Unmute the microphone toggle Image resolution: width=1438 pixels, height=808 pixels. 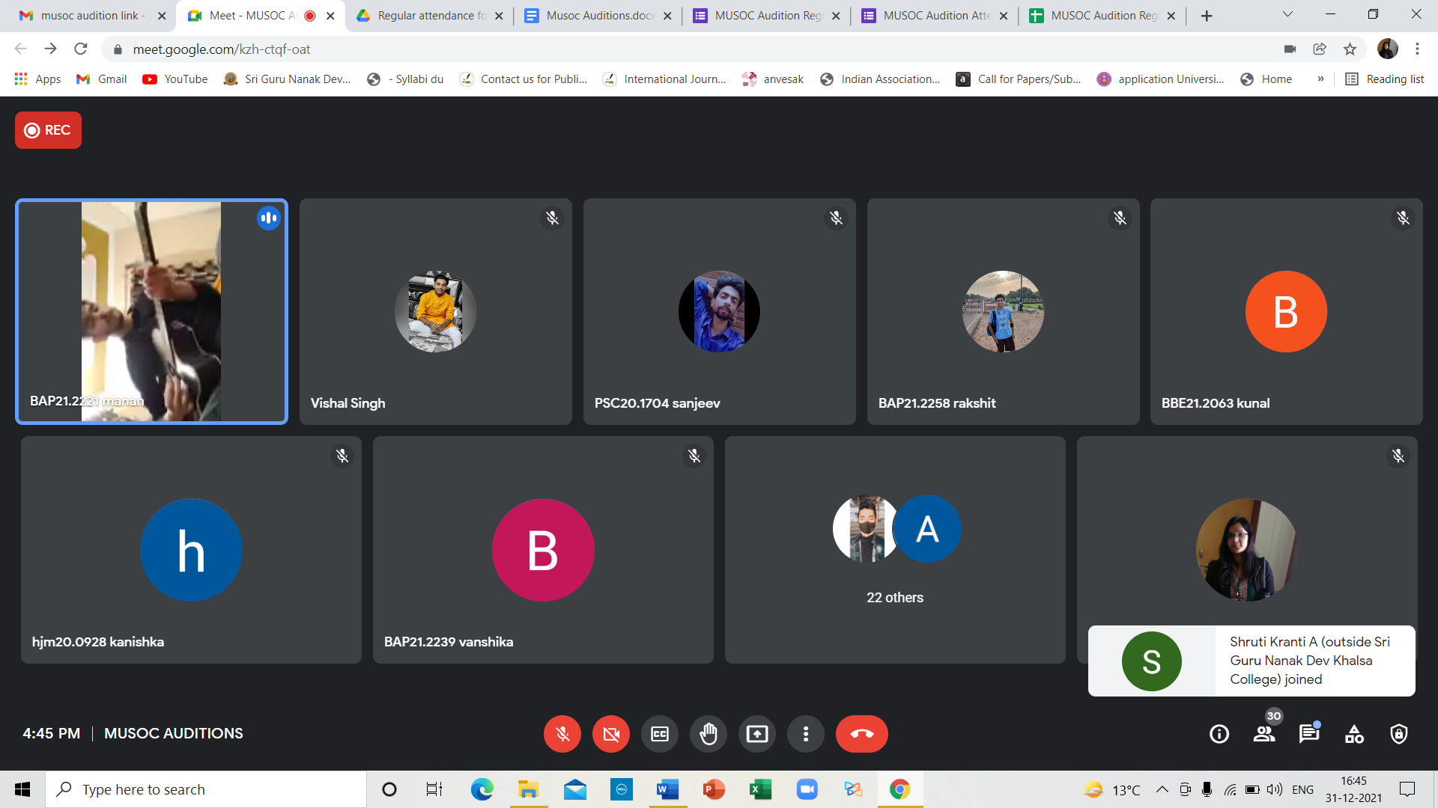(x=562, y=734)
